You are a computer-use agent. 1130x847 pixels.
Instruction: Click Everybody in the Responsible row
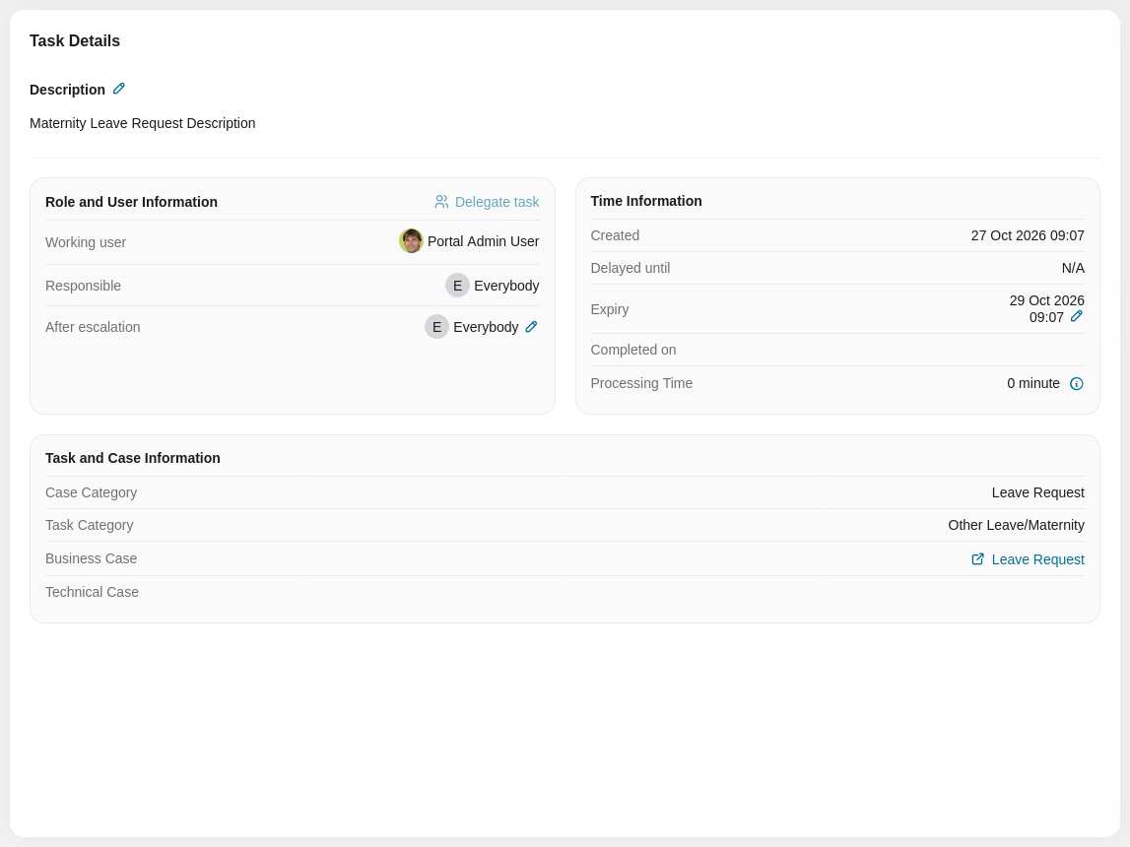[x=506, y=286]
